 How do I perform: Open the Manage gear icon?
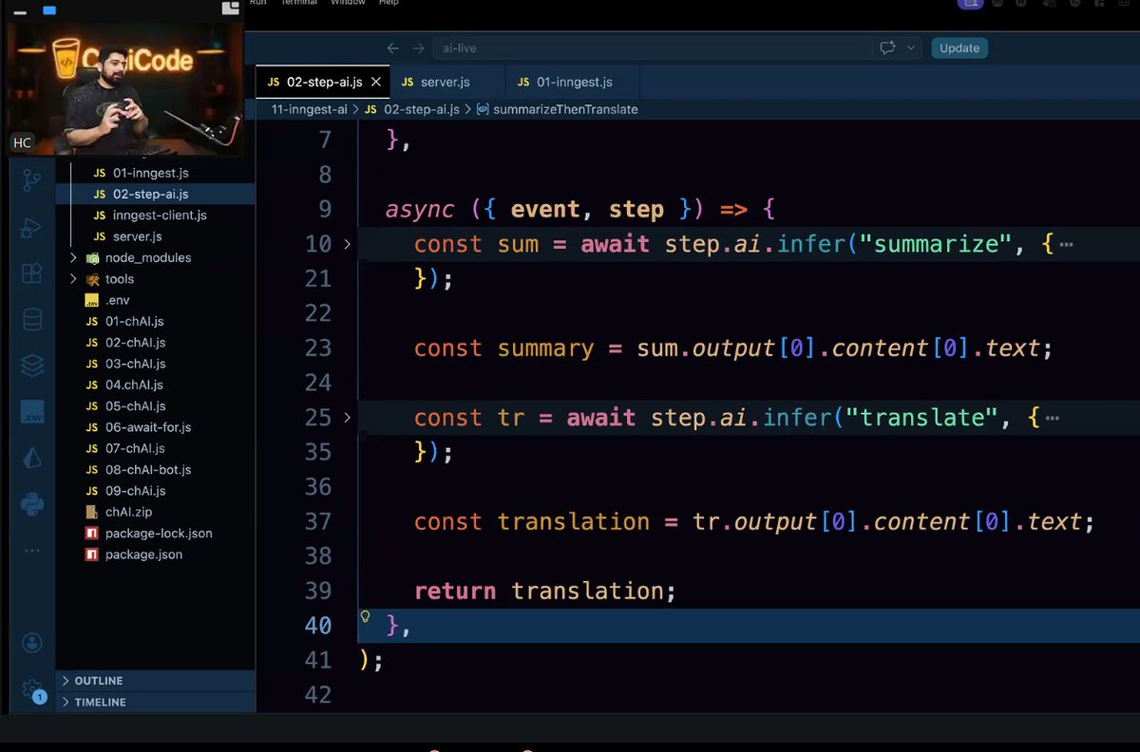tap(32, 688)
